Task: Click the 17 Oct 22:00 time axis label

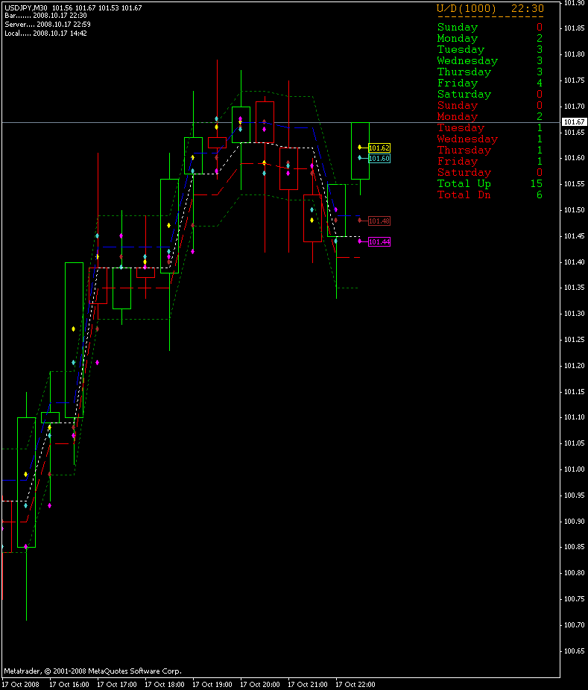Action: tap(355, 684)
